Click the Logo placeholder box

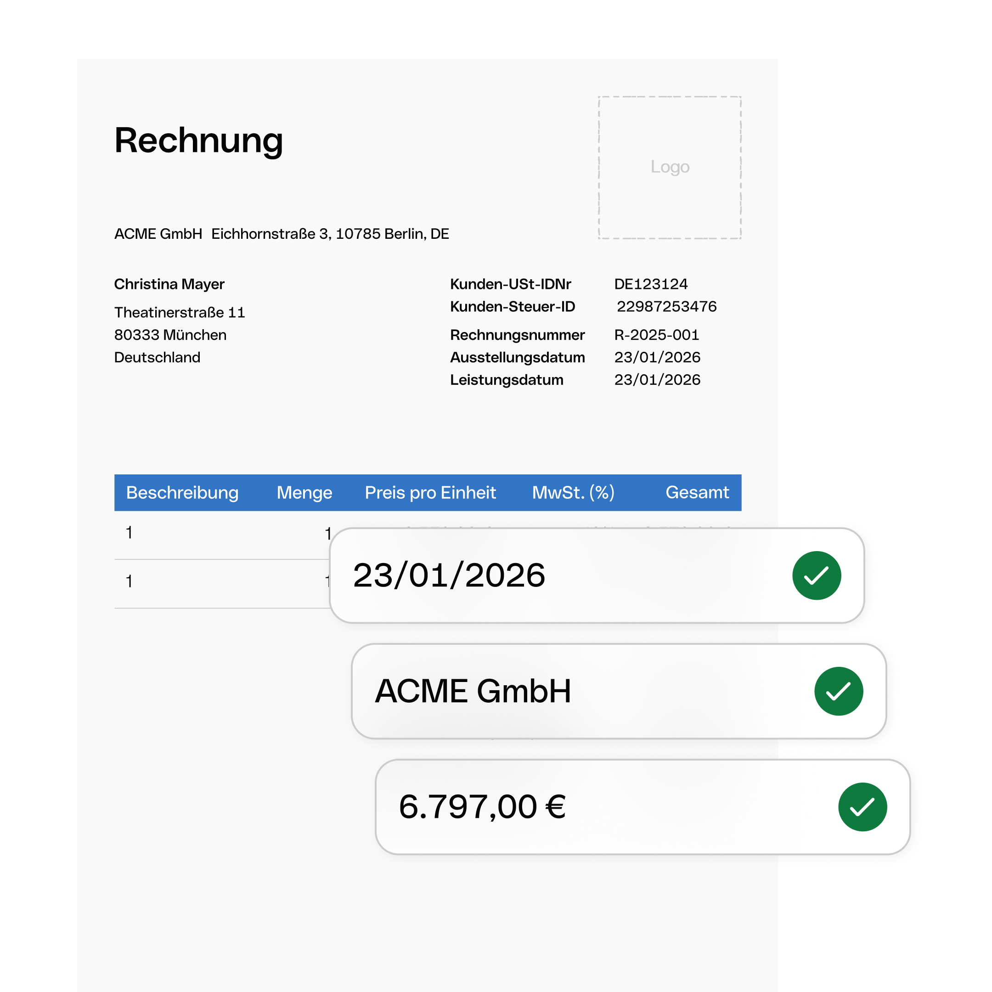tap(669, 167)
